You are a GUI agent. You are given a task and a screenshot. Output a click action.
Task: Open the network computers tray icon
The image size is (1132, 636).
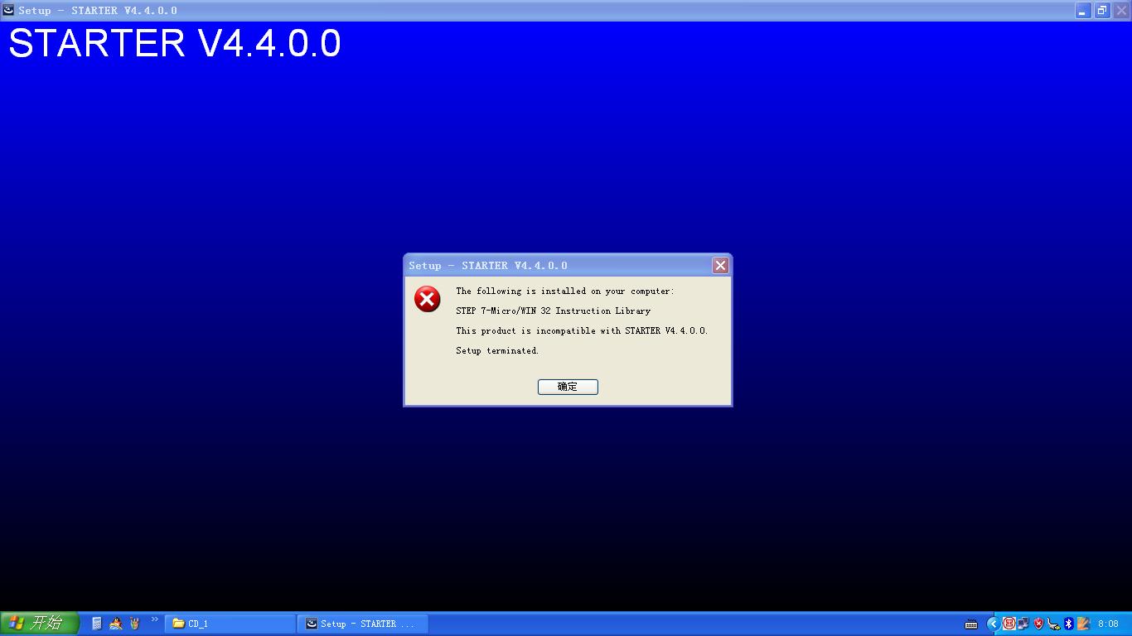click(1023, 624)
